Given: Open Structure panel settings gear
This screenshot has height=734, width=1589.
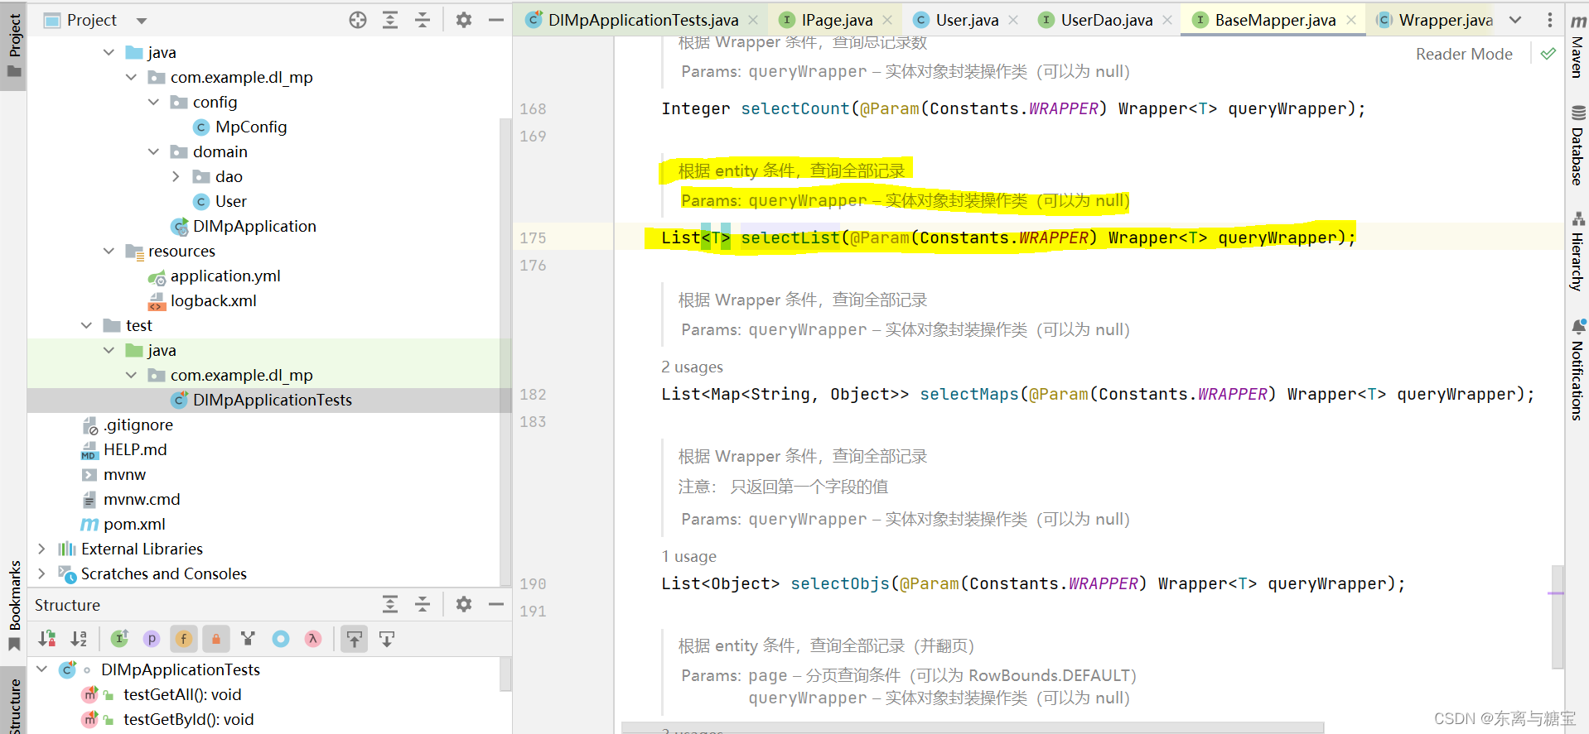Looking at the screenshot, I should (x=464, y=605).
